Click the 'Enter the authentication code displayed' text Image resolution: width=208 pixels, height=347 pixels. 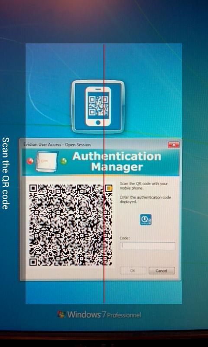pos(145,200)
